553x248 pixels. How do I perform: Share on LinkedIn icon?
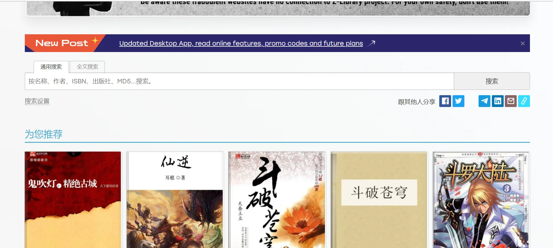point(498,101)
